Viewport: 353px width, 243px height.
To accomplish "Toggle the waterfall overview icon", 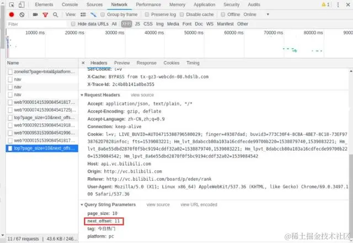I will click(x=93, y=15).
